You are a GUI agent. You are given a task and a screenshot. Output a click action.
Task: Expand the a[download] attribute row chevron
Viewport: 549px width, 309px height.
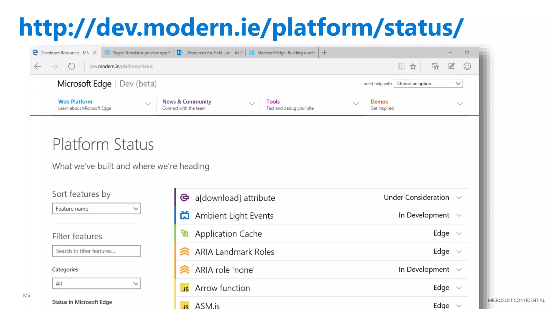pos(459,198)
